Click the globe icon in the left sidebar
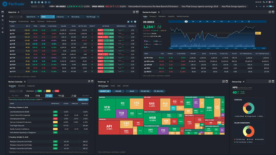Viewport: 276px width, 155px height. pos(3,16)
